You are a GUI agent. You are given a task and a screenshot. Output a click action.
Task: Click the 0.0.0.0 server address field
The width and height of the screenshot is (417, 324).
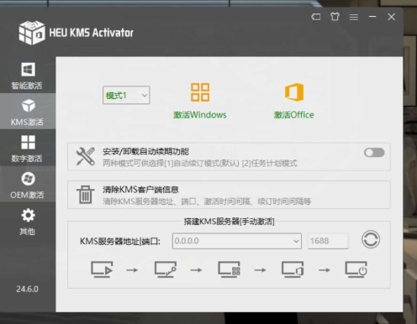(237, 241)
